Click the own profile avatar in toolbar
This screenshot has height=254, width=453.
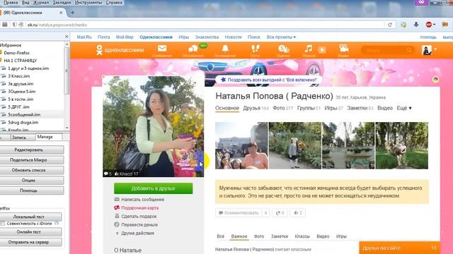point(427,50)
